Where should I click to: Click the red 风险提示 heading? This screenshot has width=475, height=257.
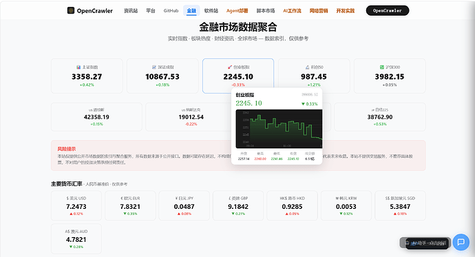coord(67,149)
